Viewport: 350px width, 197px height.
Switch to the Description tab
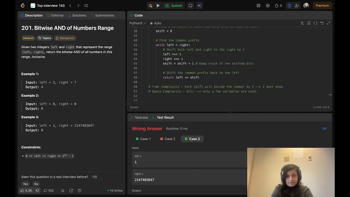click(32, 15)
